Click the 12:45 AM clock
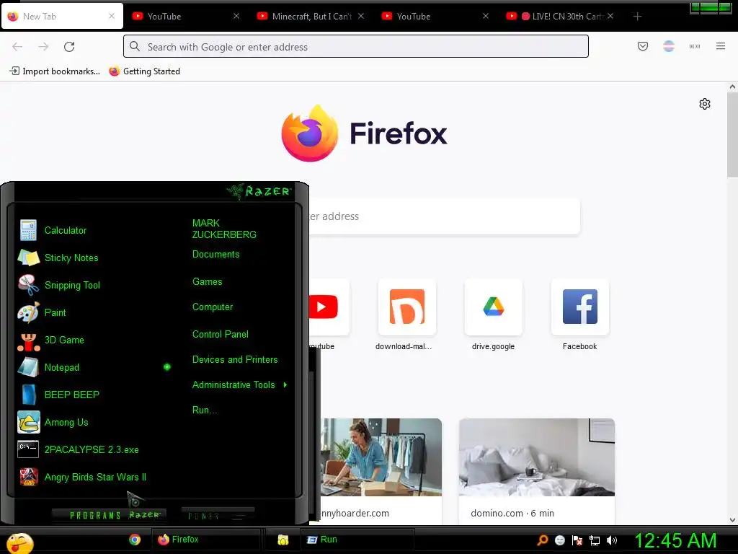The height and width of the screenshot is (554, 738). [675, 540]
